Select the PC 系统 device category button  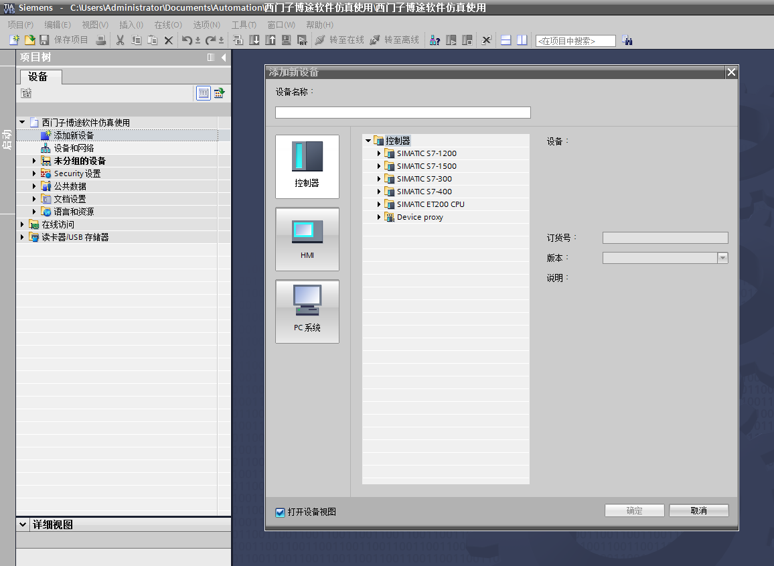(x=307, y=311)
